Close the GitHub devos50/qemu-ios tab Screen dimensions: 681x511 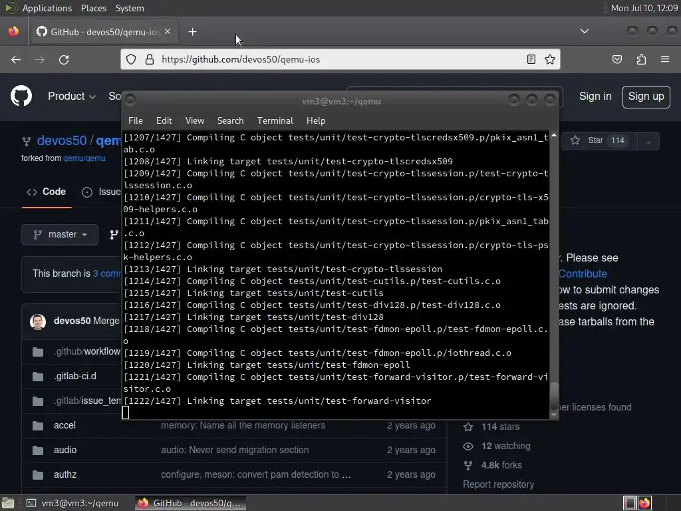168,32
